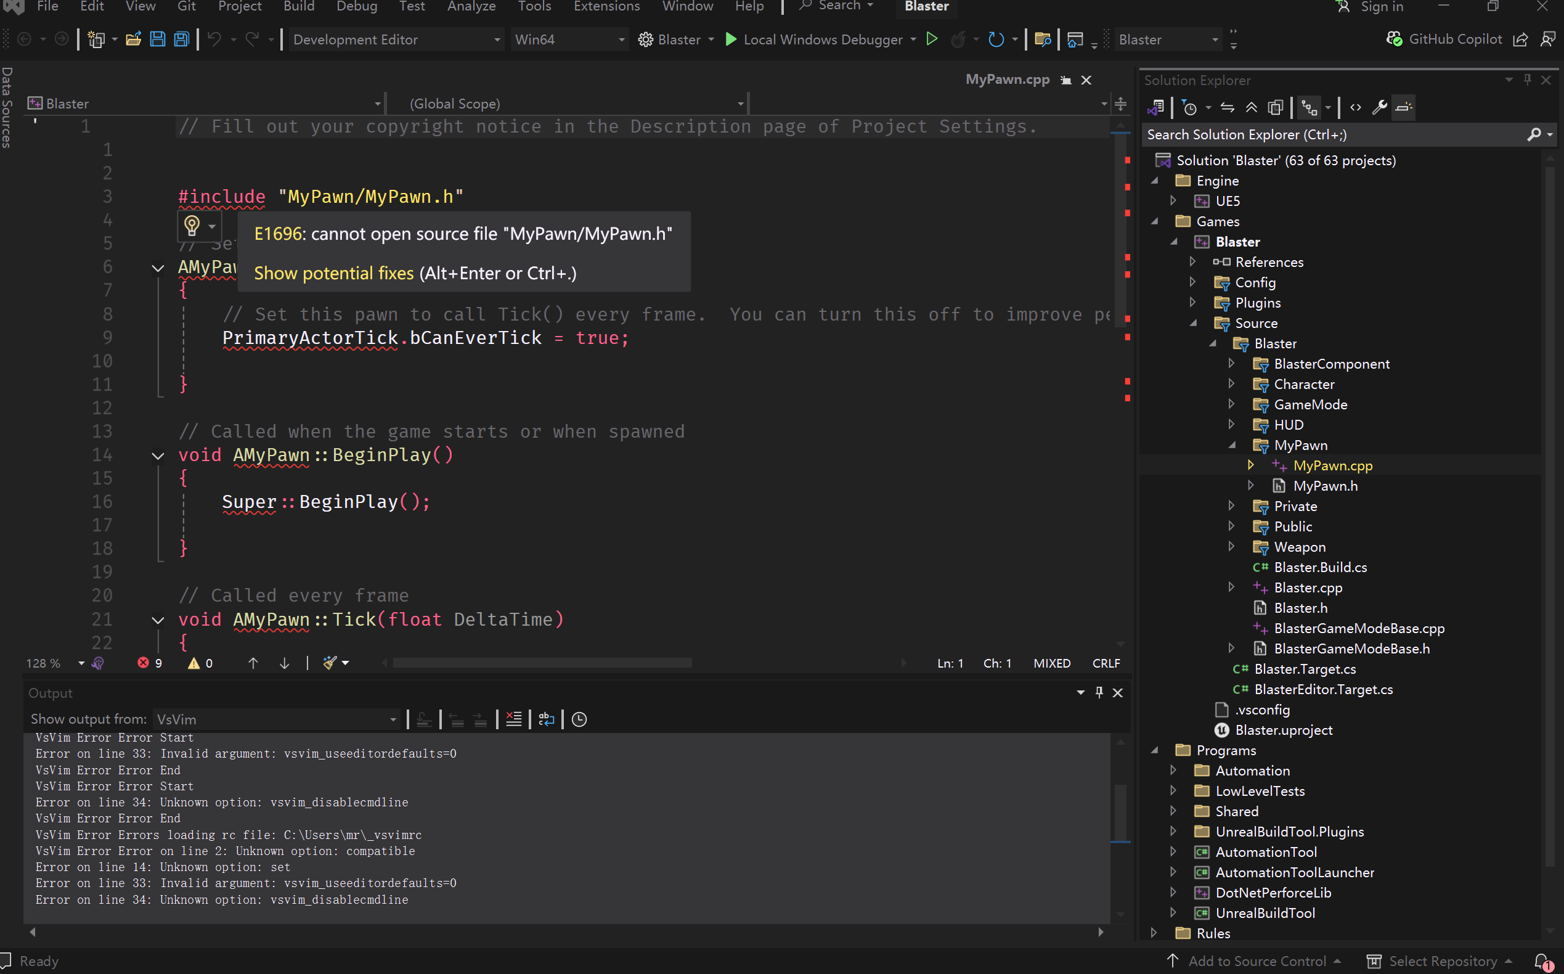Viewport: 1564px width, 974px height.
Task: Toggle Word Wrap in Output window
Action: click(x=546, y=719)
